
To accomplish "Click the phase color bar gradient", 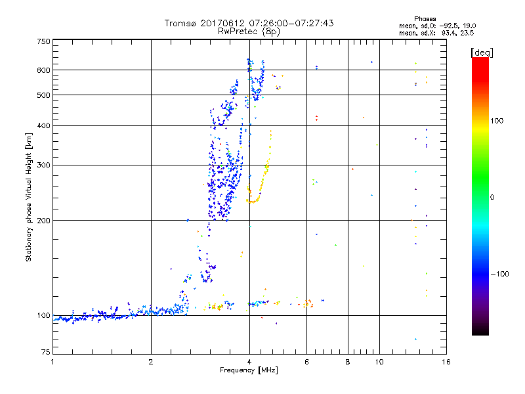I will click(x=480, y=196).
